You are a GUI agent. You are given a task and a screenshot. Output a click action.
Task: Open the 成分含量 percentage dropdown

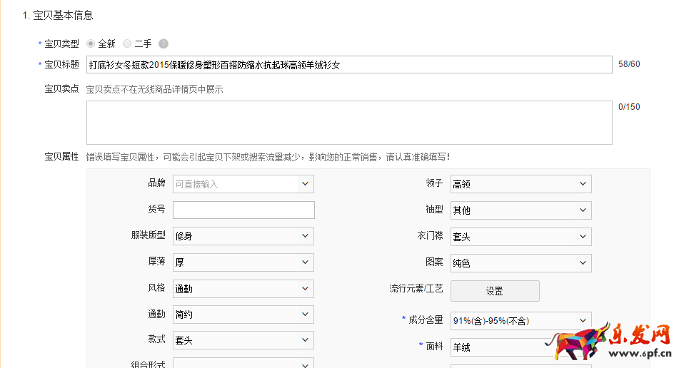[520, 320]
